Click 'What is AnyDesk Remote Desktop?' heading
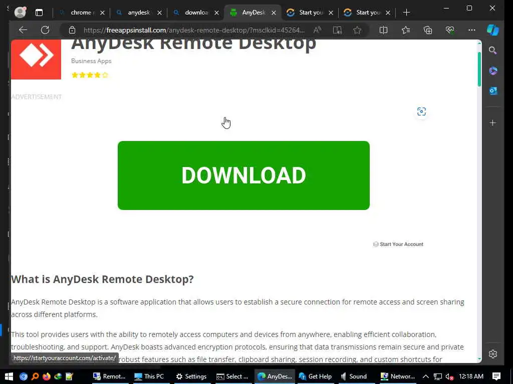The width and height of the screenshot is (513, 384). point(102,279)
